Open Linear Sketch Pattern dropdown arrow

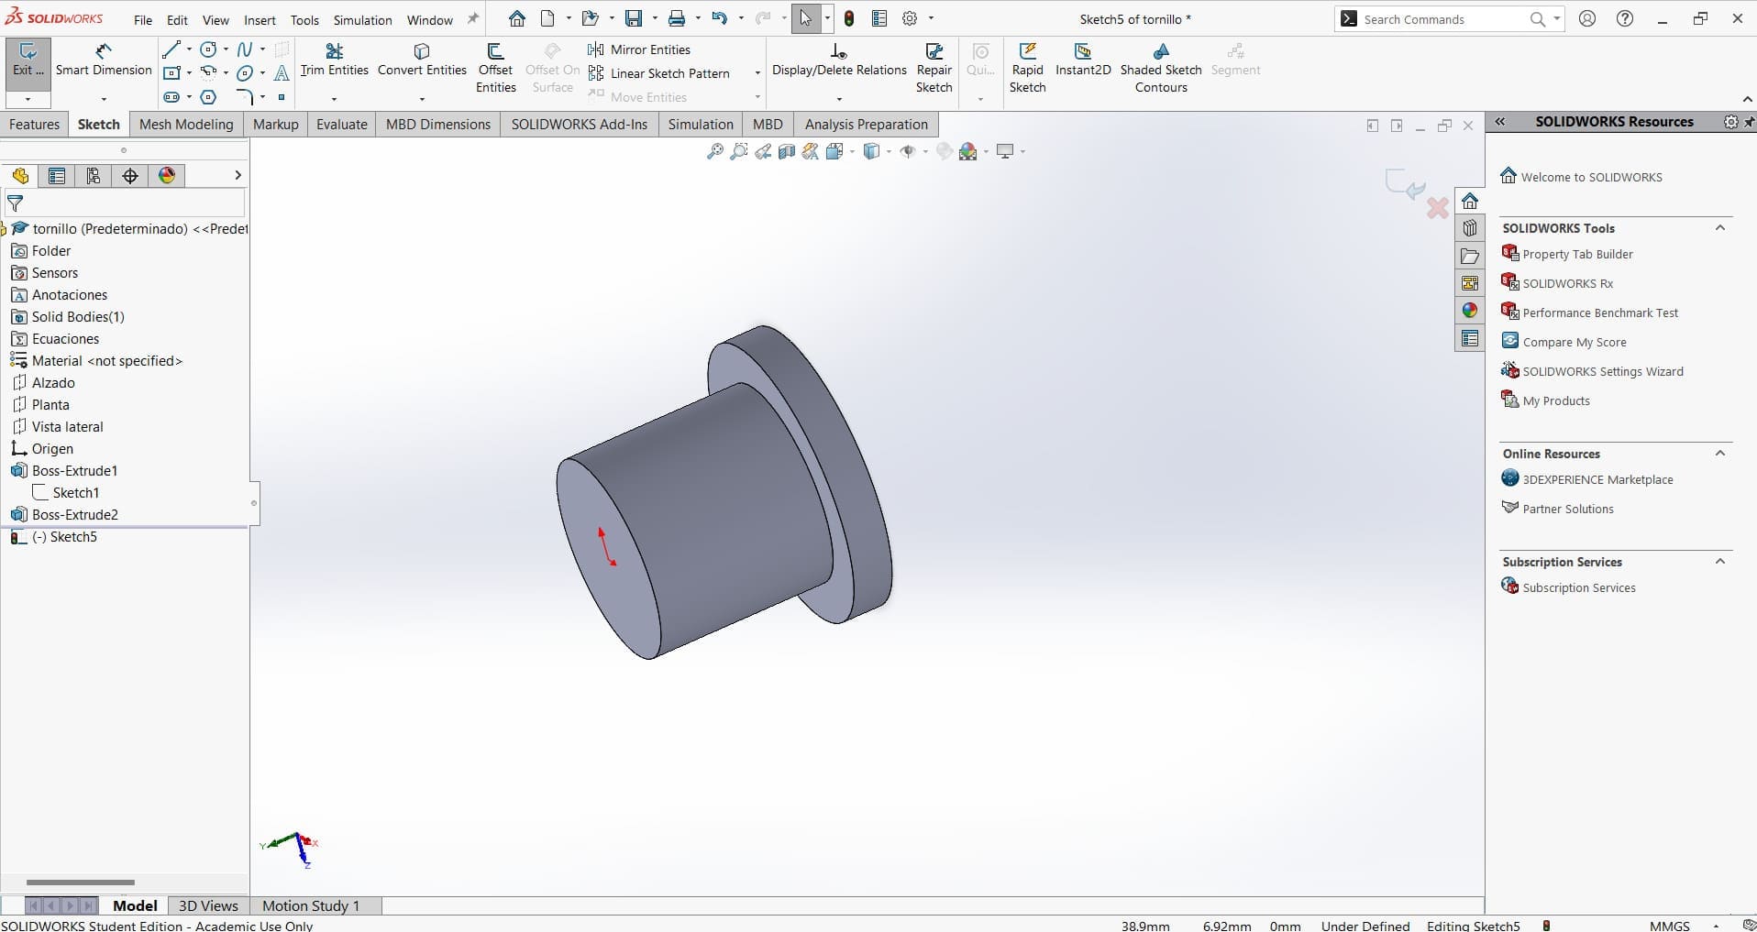pos(757,73)
